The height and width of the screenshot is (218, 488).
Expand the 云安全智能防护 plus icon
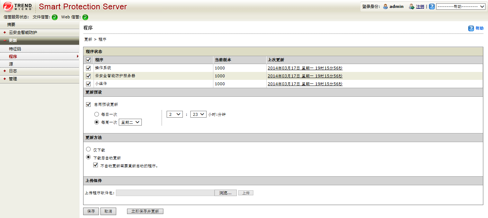coord(5,32)
